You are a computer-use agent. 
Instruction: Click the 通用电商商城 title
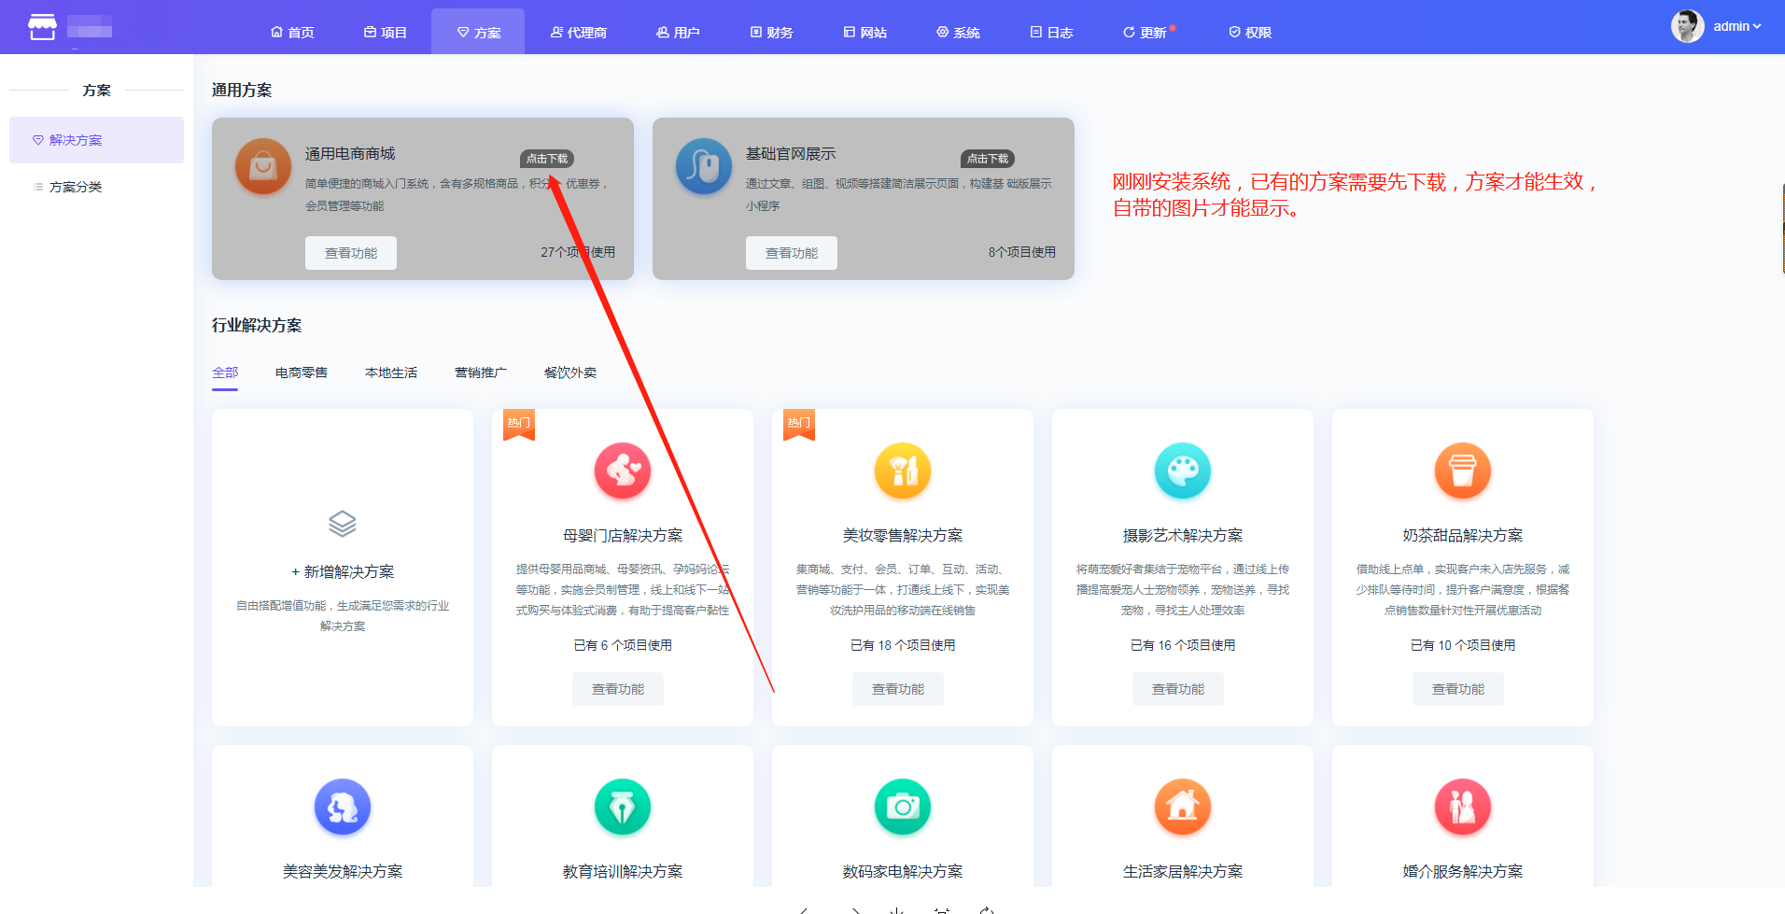tap(350, 153)
